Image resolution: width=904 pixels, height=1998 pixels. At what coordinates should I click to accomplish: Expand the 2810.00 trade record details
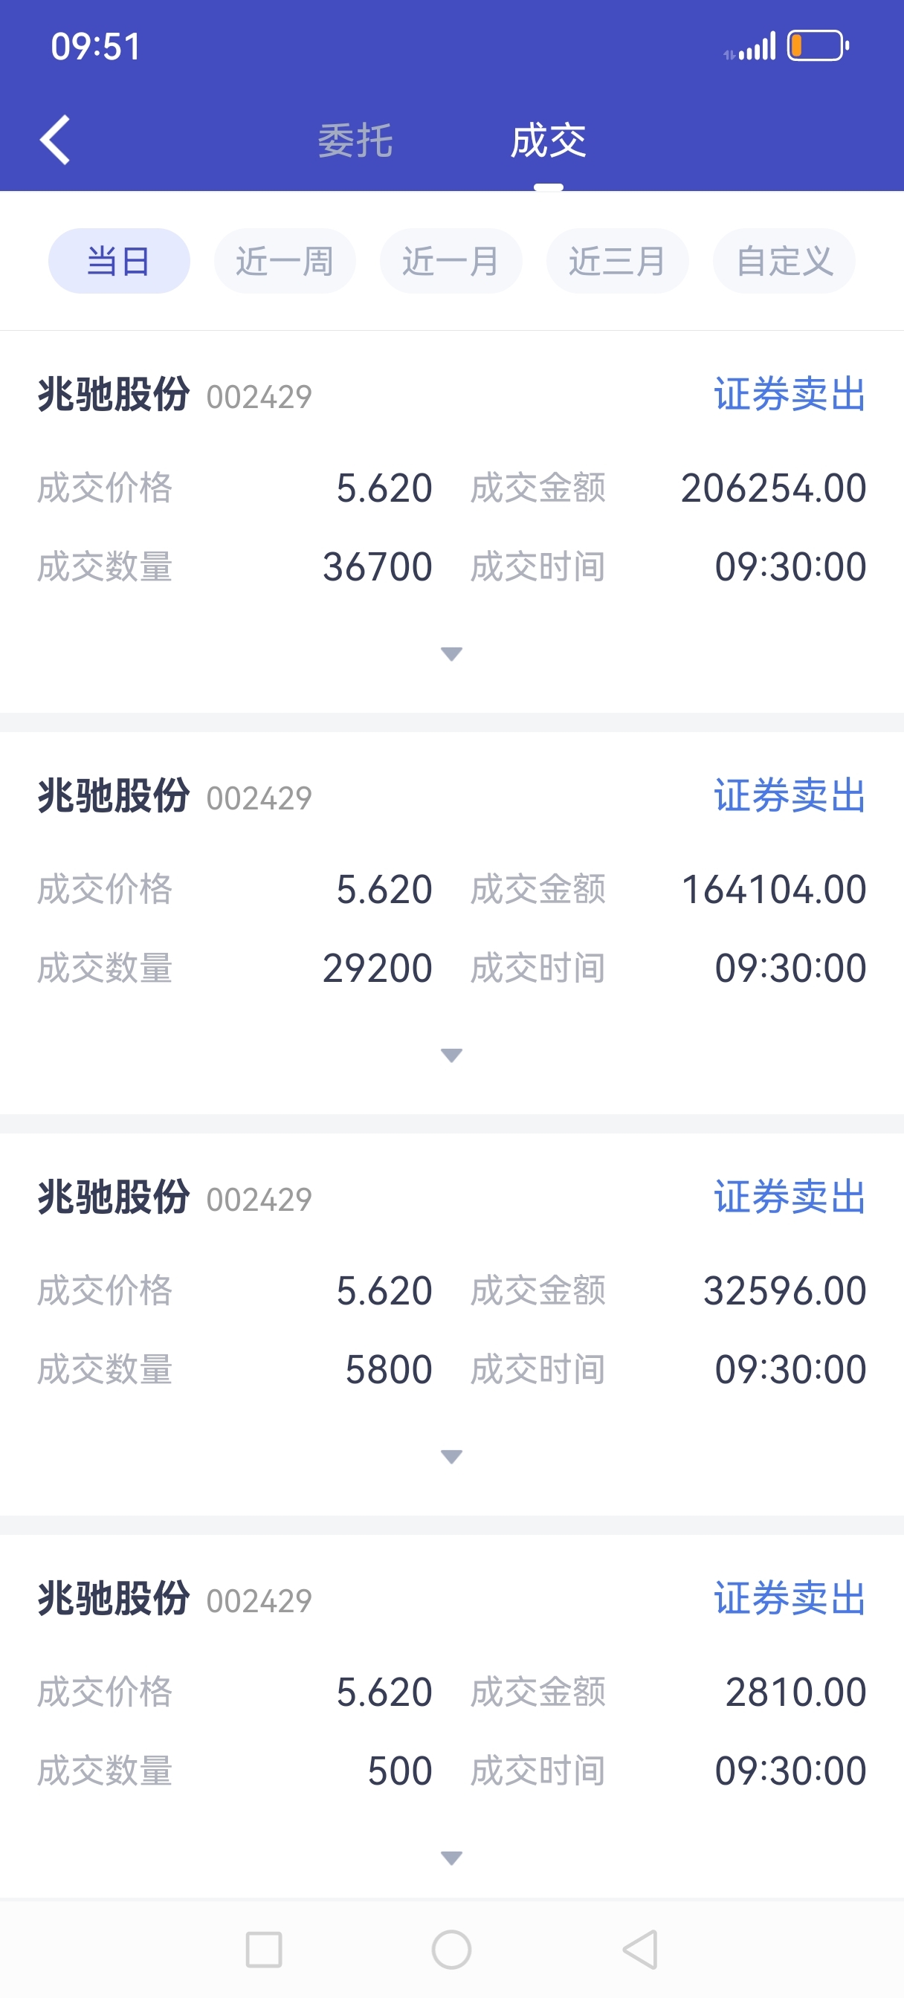click(x=451, y=1858)
